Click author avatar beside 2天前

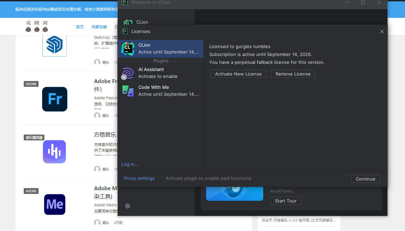[x=97, y=222]
